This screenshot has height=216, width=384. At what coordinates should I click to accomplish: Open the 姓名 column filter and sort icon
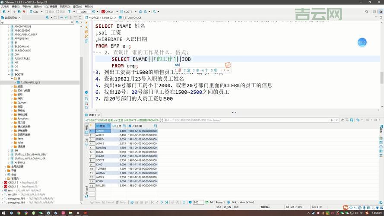coord(109,126)
